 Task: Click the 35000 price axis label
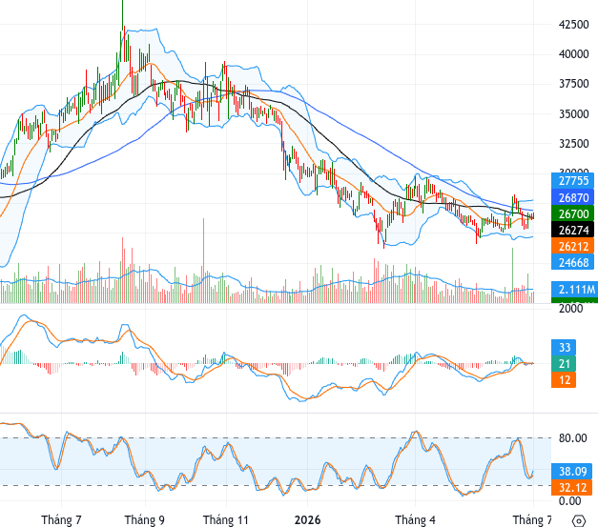pyautogui.click(x=573, y=113)
